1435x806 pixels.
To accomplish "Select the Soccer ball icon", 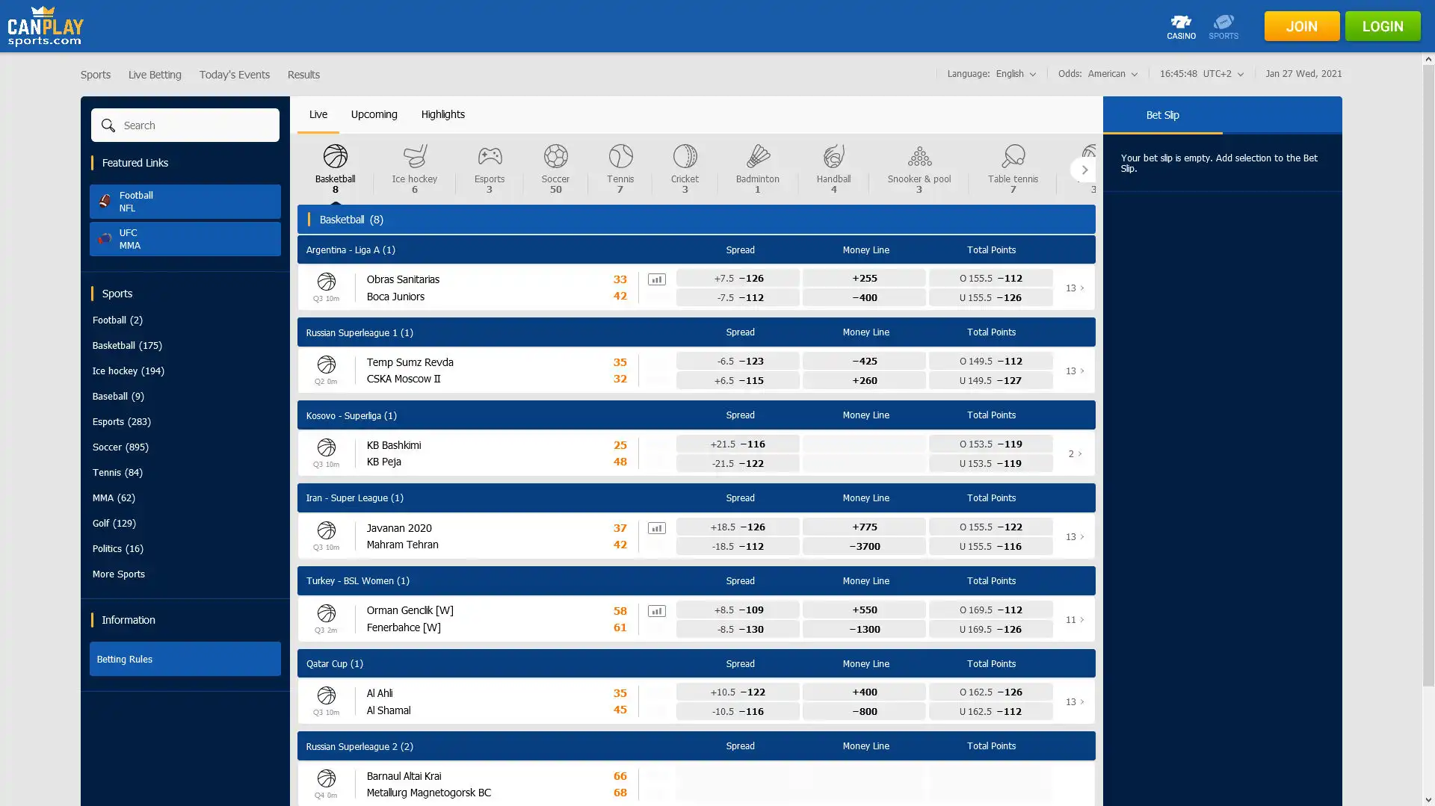I will click(x=555, y=156).
